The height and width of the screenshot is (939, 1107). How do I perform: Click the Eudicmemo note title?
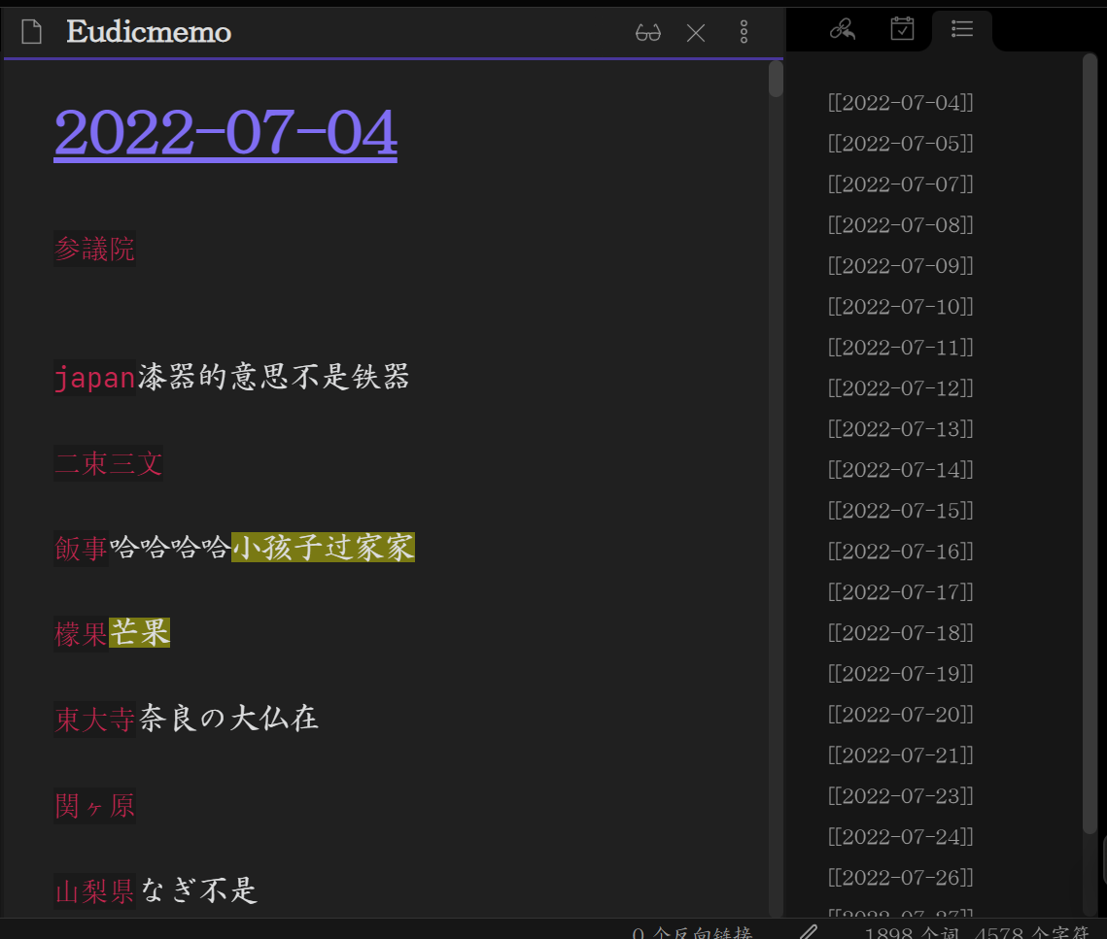[149, 33]
